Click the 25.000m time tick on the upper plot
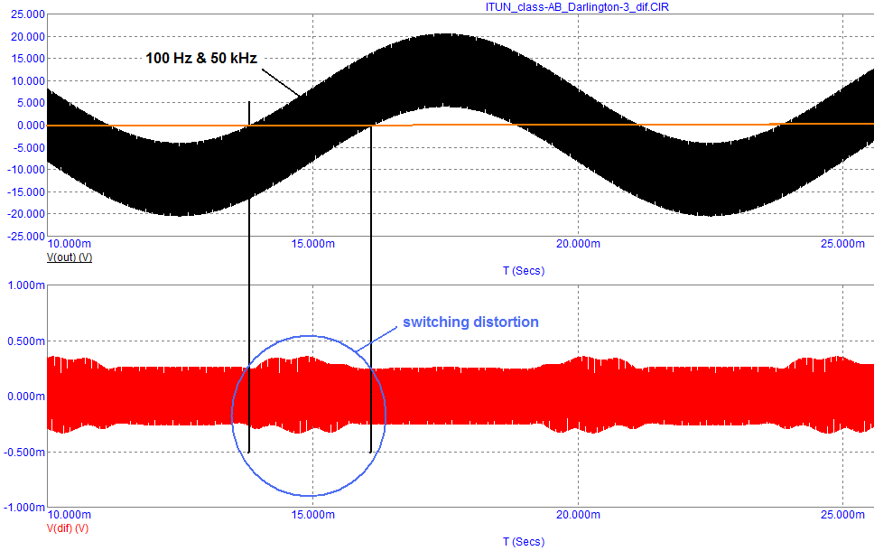This screenshot has height=551, width=874. (842, 244)
